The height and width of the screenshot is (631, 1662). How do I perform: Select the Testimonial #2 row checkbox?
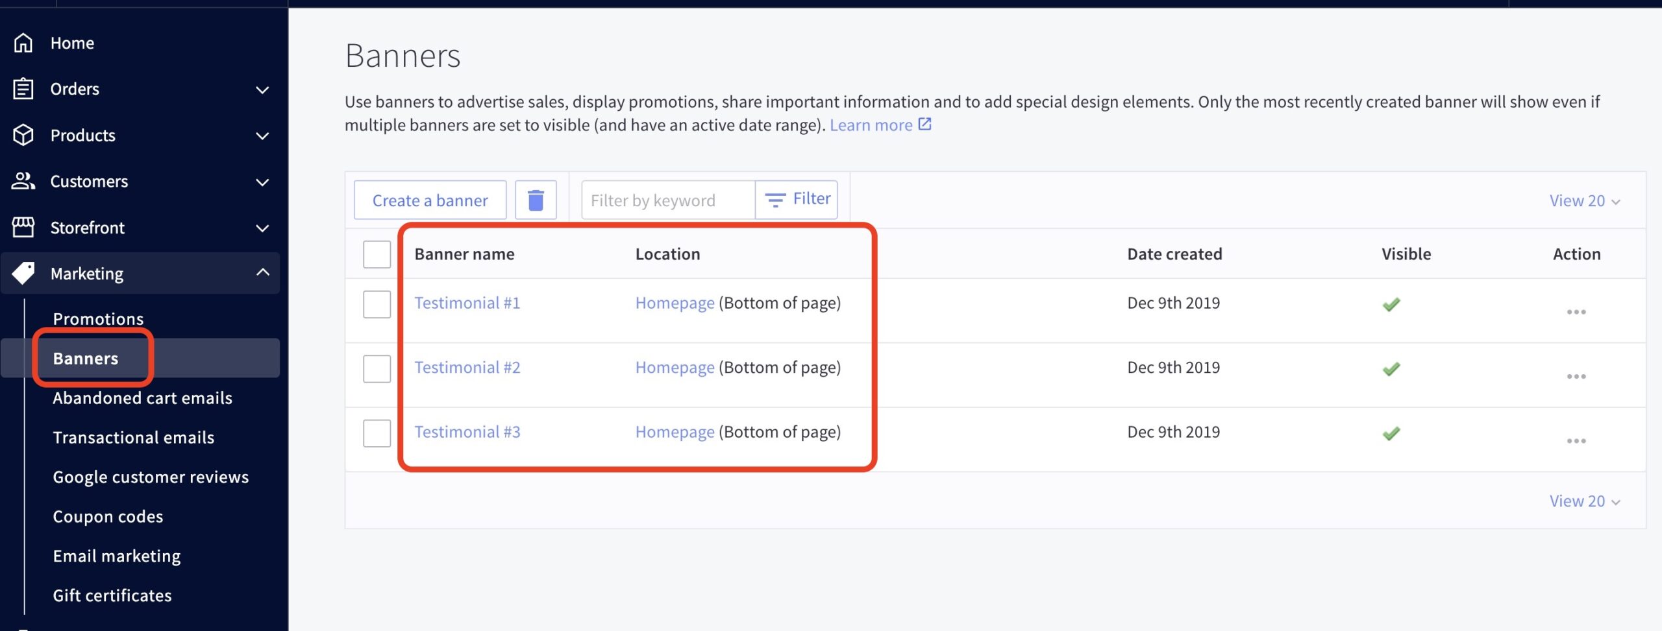coord(377,368)
